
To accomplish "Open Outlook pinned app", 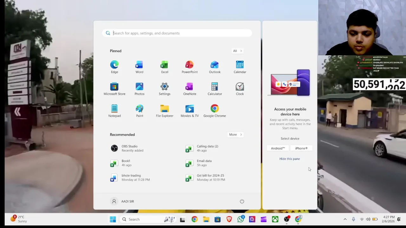I will [214, 67].
